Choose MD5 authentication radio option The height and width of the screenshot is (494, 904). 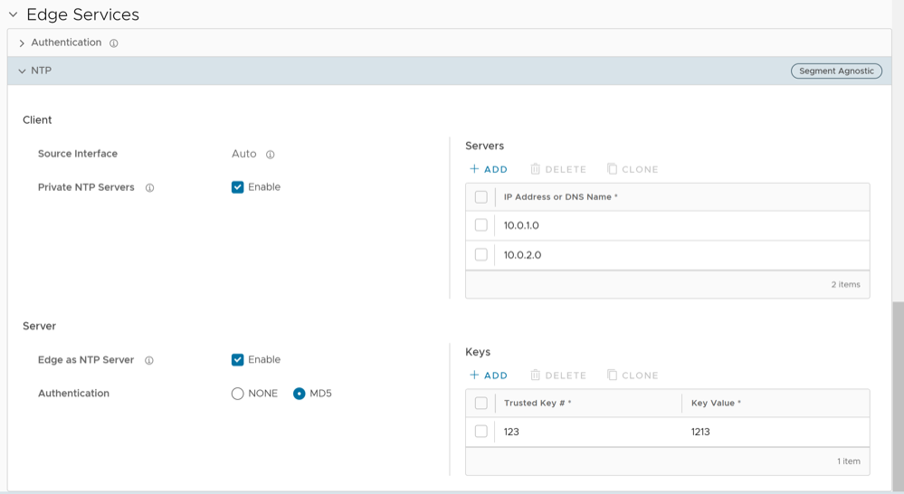pos(300,394)
